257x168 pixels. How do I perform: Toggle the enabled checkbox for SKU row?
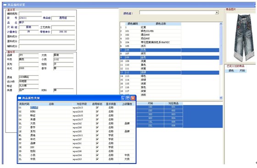tap(97, 147)
